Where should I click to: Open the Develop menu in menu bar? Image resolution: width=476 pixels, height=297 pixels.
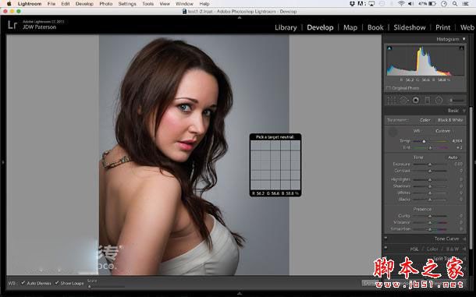(84, 4)
